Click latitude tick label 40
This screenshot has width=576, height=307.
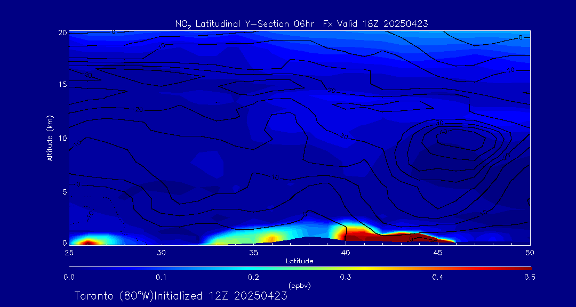pos(345,253)
